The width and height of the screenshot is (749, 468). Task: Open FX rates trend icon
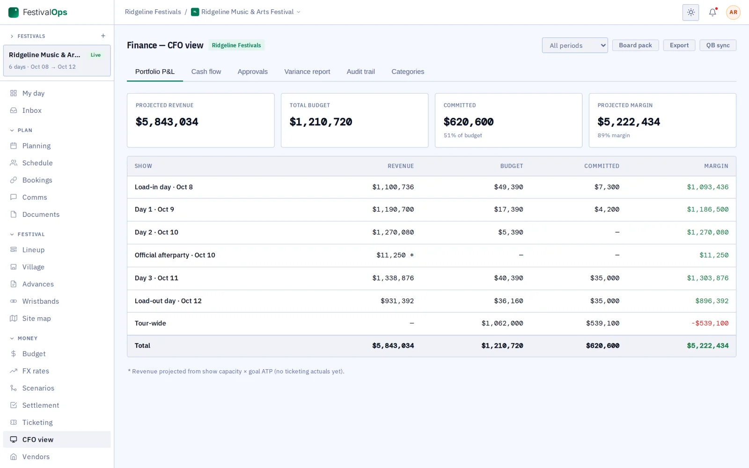tap(14, 371)
